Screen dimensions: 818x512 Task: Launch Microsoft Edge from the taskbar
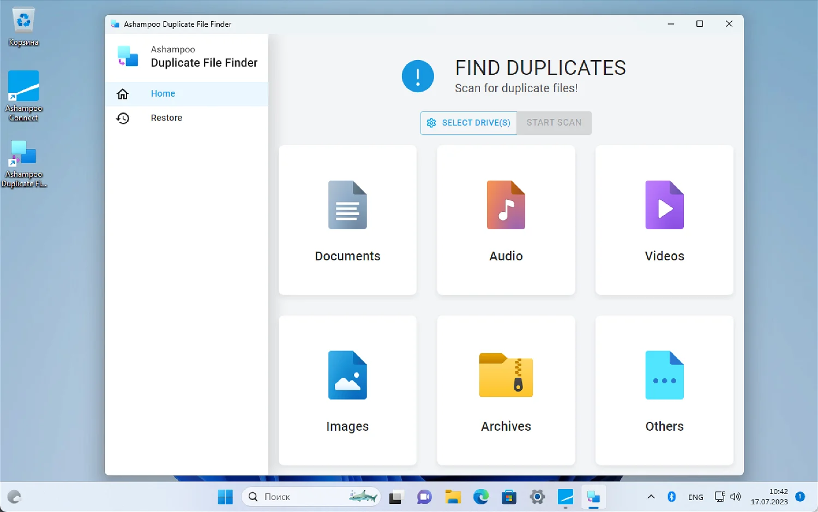[x=481, y=497]
